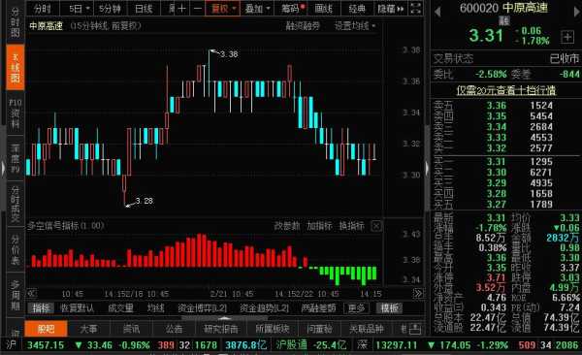Add stock to watchlist plus icon
This screenshot has width=582, height=355.
[567, 37]
